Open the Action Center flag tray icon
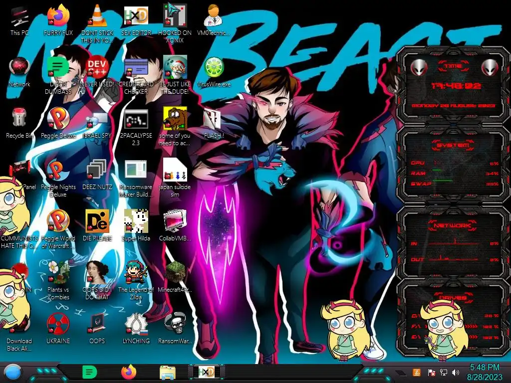The height and width of the screenshot is (383, 511). [432, 372]
